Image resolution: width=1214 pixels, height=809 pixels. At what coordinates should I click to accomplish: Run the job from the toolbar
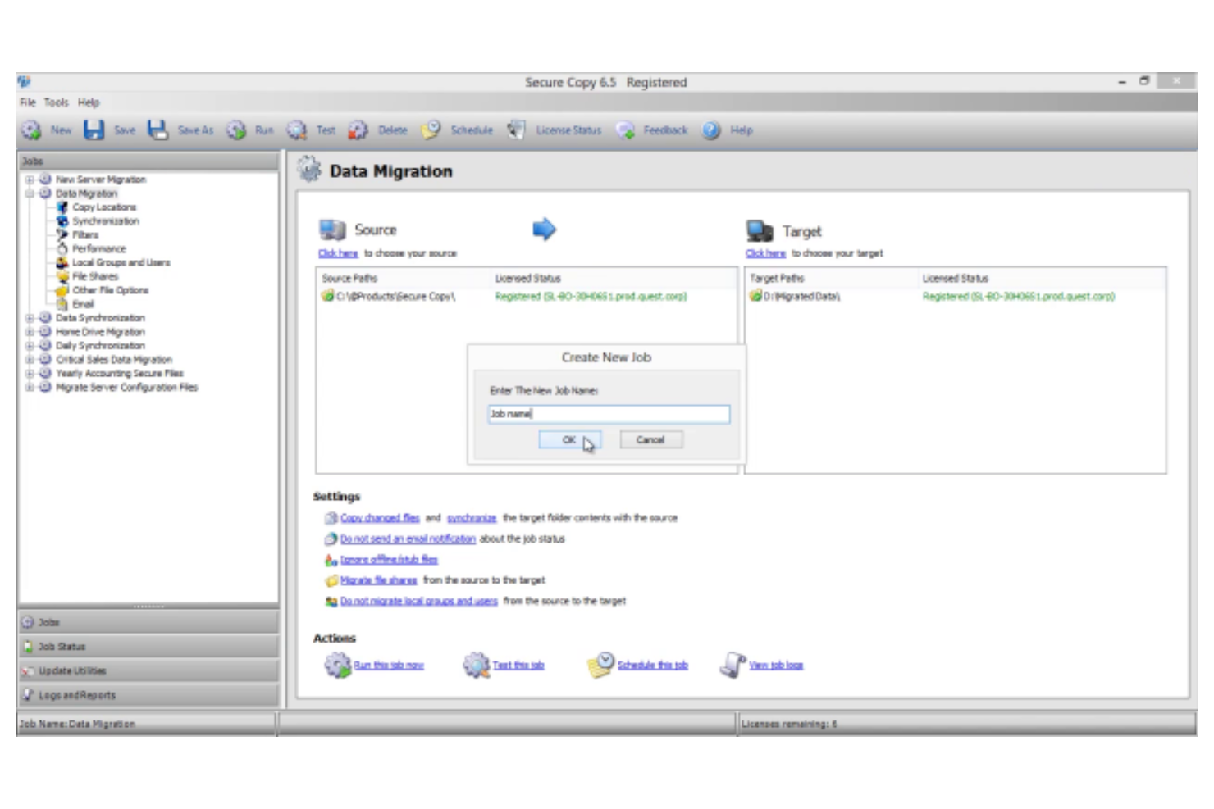[236, 130]
